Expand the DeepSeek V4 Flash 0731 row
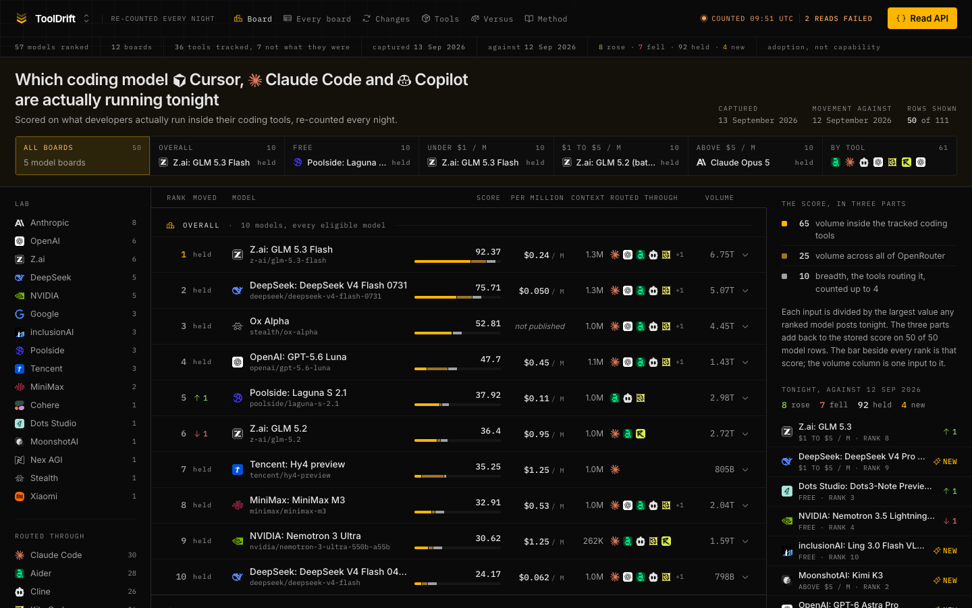The width and height of the screenshot is (972, 608). [x=745, y=290]
